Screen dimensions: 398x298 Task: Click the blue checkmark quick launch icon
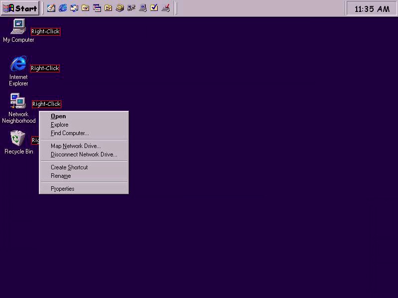154,8
